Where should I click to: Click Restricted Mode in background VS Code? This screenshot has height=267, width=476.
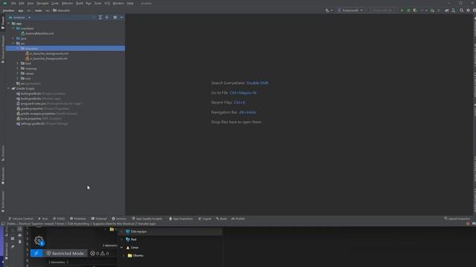pyautogui.click(x=65, y=254)
